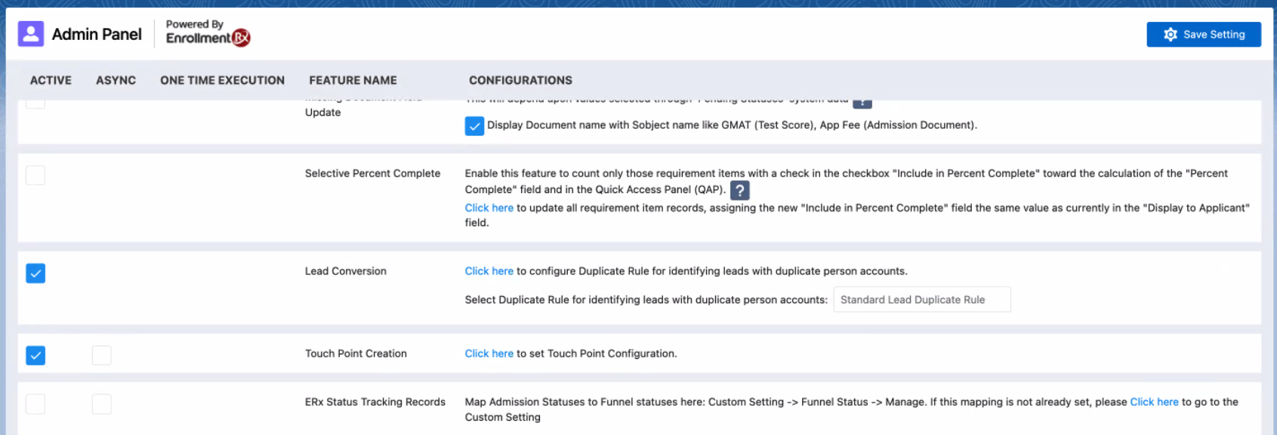Activate ERx Status Tracking Records checkbox

click(35, 404)
